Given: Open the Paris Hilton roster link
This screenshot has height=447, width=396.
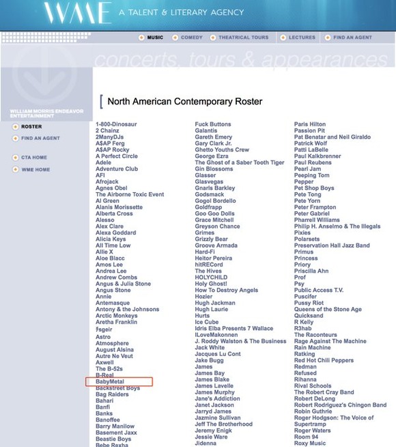Looking at the screenshot, I should coord(310,124).
